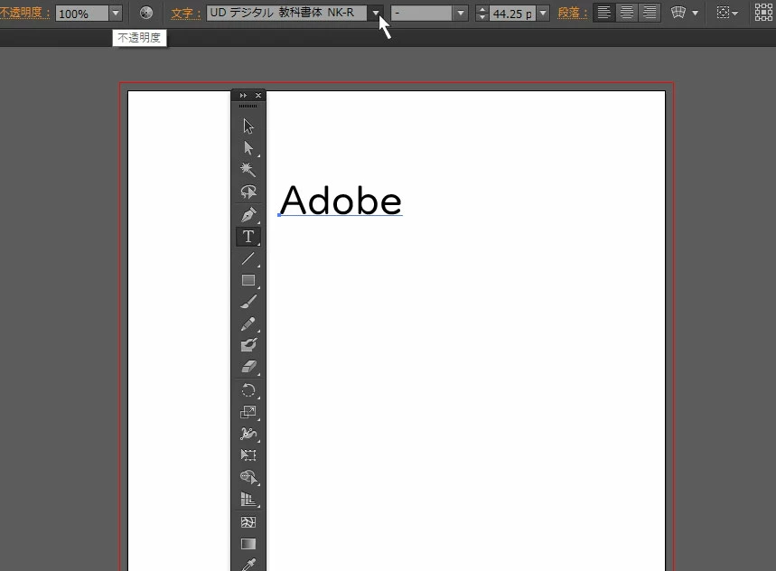The image size is (776, 571).
Task: Open the 段落 paragraph panel link
Action: 572,13
